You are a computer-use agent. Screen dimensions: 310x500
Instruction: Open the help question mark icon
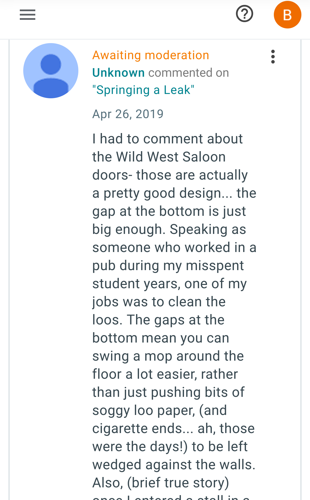245,14
